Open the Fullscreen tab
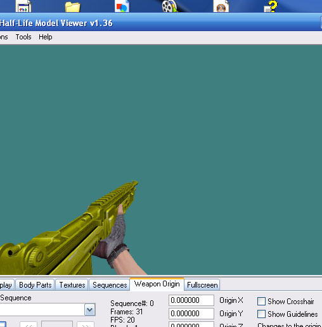The height and width of the screenshot is (327, 322). click(202, 285)
